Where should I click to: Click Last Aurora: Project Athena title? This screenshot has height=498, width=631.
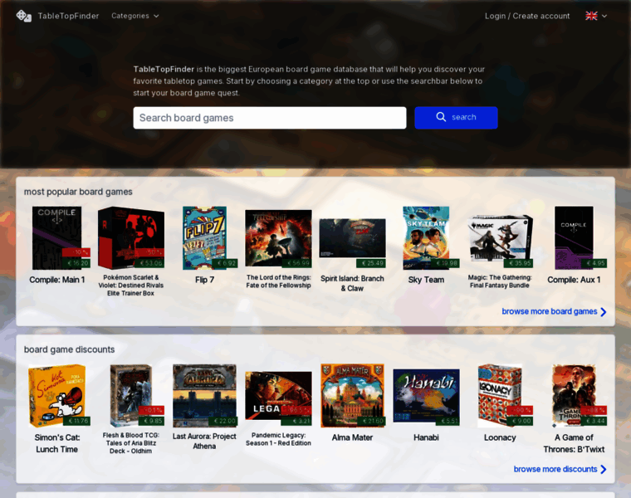pyautogui.click(x=204, y=441)
